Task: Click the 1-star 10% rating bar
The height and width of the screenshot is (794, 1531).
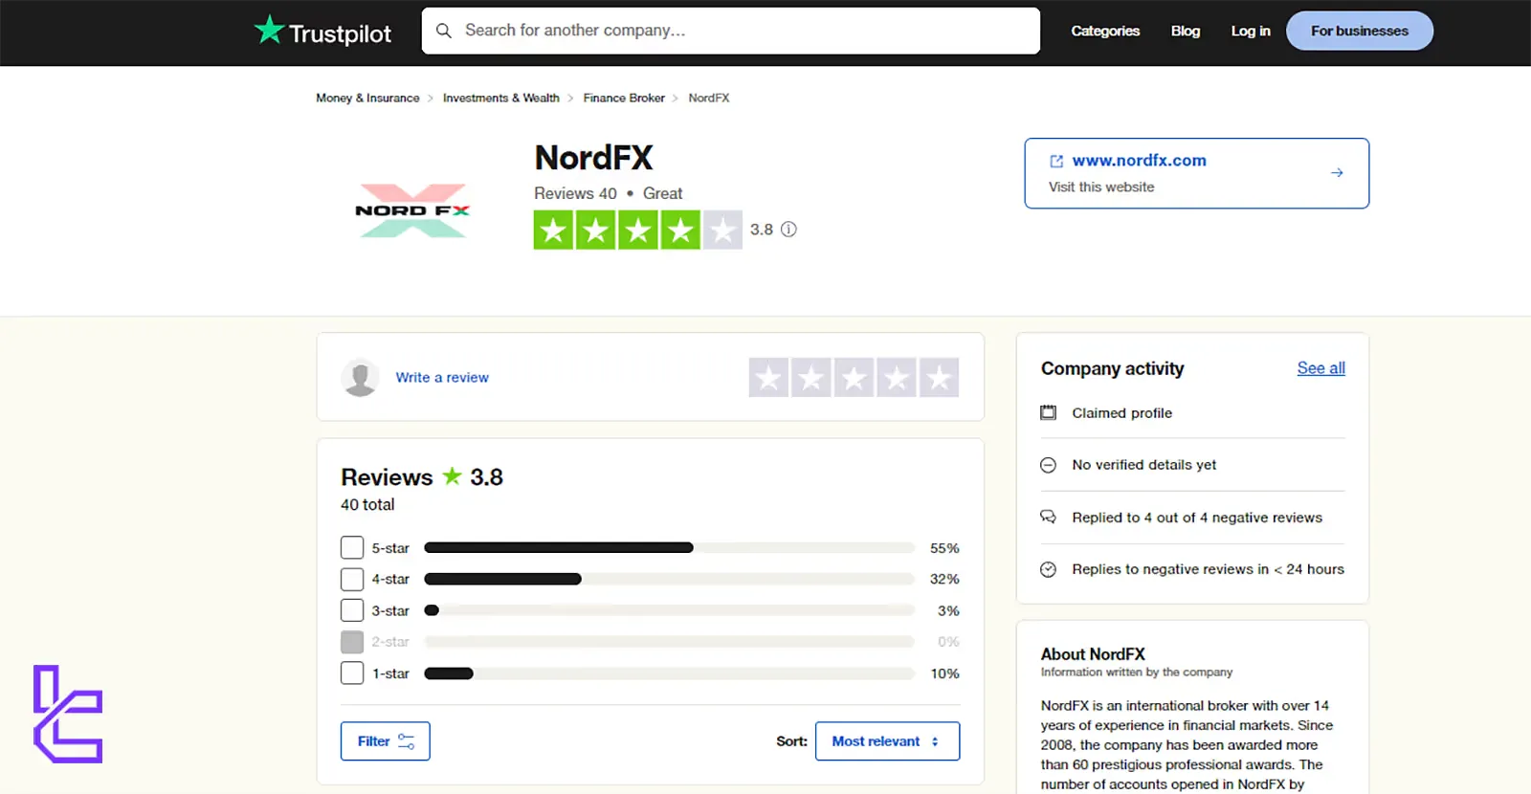Action: coord(669,673)
